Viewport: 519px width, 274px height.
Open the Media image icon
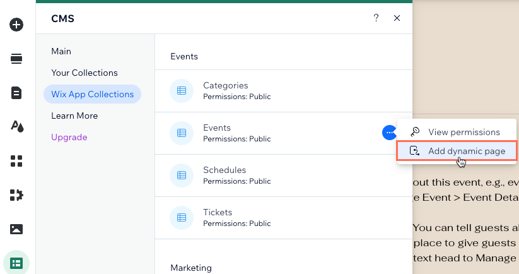click(16, 229)
